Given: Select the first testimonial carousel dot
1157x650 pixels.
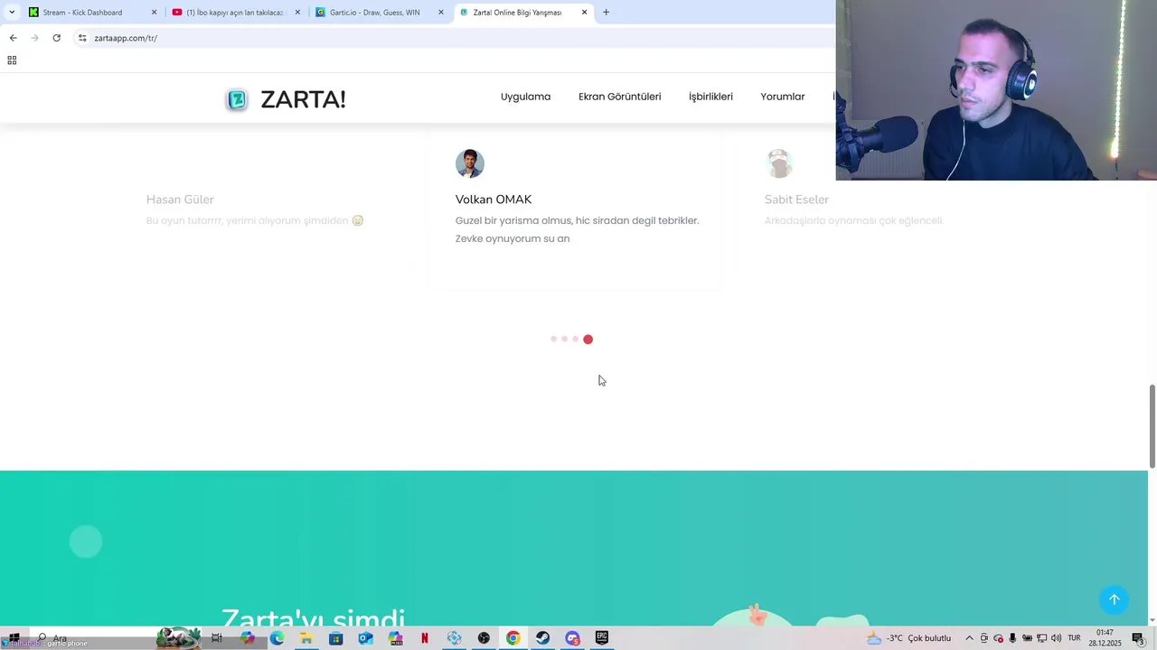Looking at the screenshot, I should [553, 339].
